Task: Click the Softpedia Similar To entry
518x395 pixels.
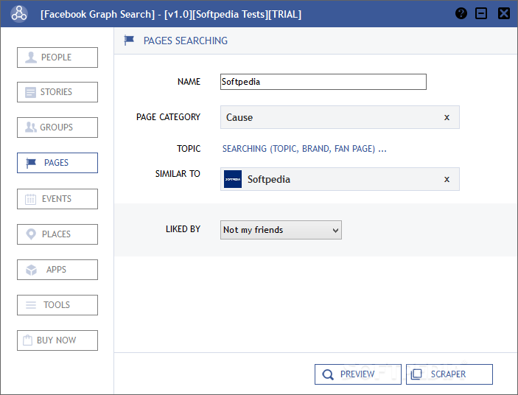Action: [340, 179]
